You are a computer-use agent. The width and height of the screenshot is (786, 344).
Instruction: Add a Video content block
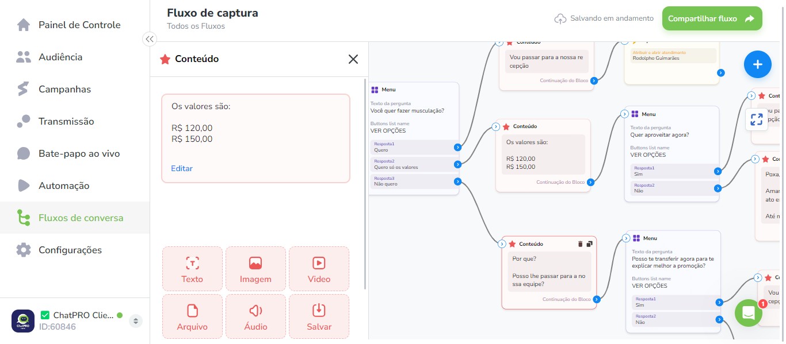point(319,268)
